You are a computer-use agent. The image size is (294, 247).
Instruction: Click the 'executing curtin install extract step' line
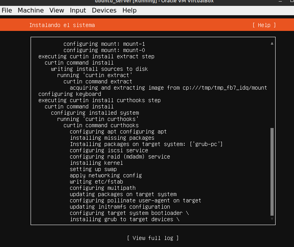click(96, 56)
